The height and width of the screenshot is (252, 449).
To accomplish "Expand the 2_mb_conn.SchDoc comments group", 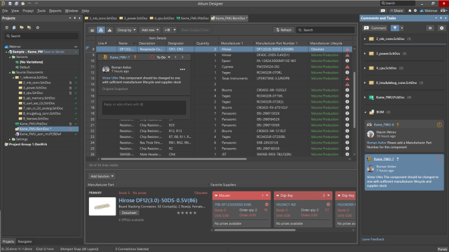I will coord(365,39).
